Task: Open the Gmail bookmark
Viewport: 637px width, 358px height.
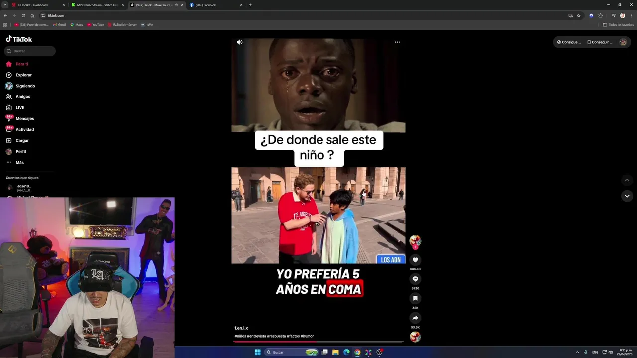Action: pyautogui.click(x=59, y=24)
